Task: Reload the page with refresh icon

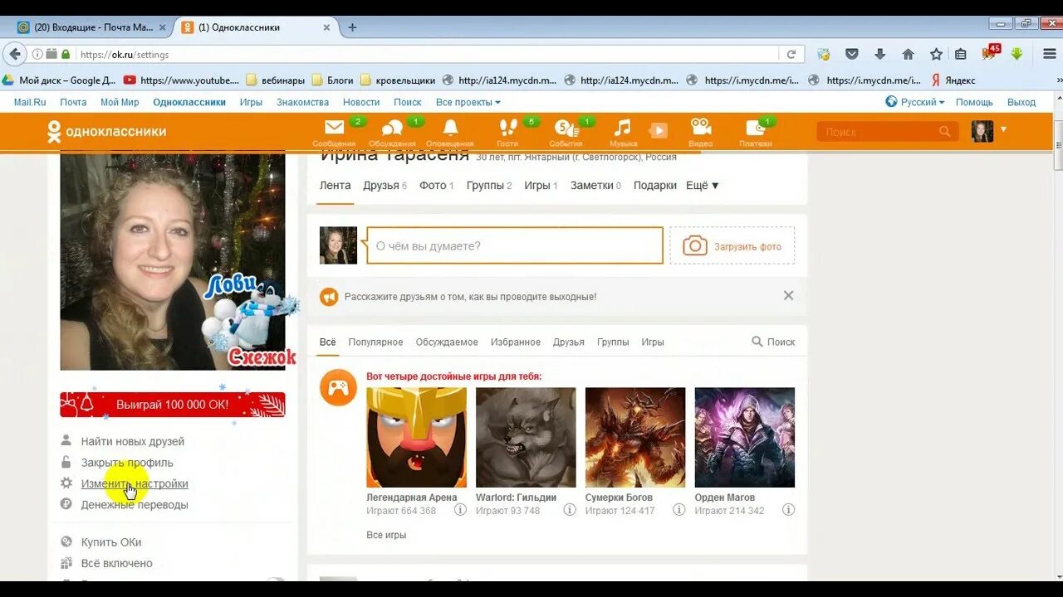Action: pos(791,54)
